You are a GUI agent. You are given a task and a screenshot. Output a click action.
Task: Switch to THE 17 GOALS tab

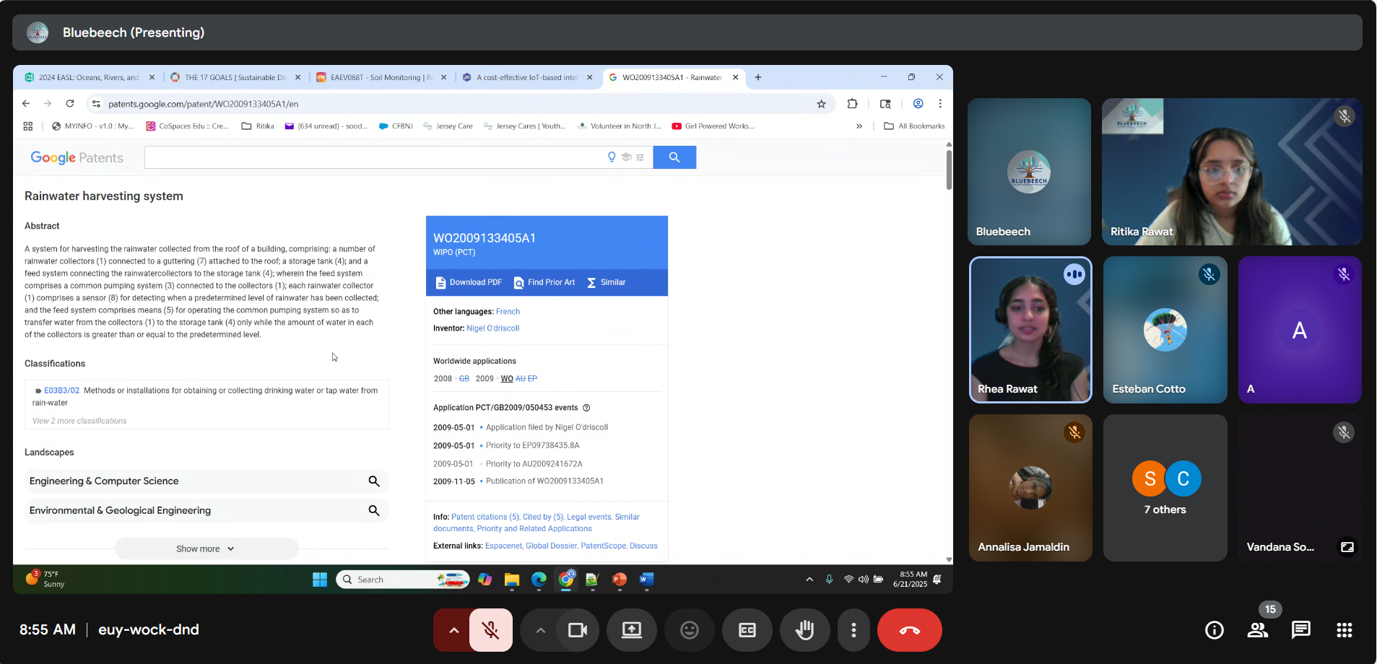233,77
